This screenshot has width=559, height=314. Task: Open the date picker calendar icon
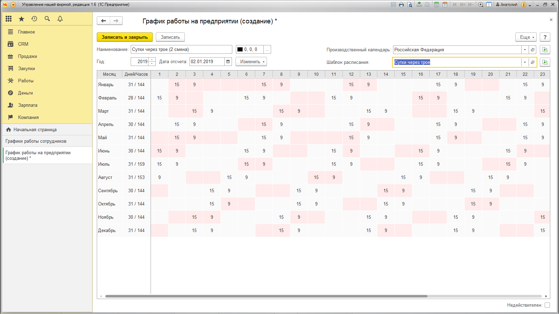tap(228, 62)
